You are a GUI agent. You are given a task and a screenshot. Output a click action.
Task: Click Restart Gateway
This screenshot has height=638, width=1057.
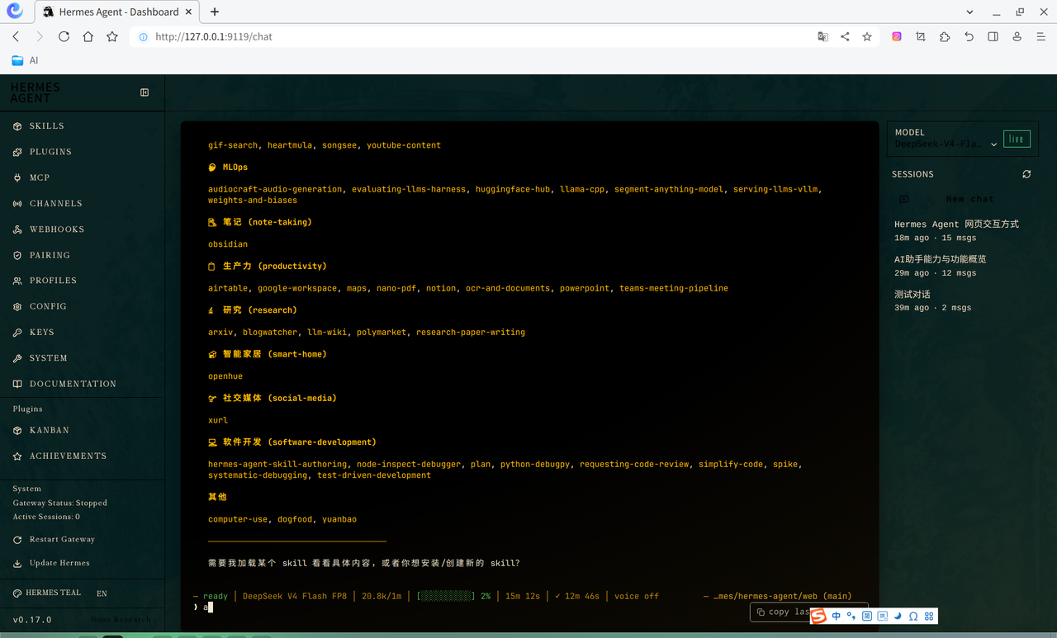coord(54,540)
